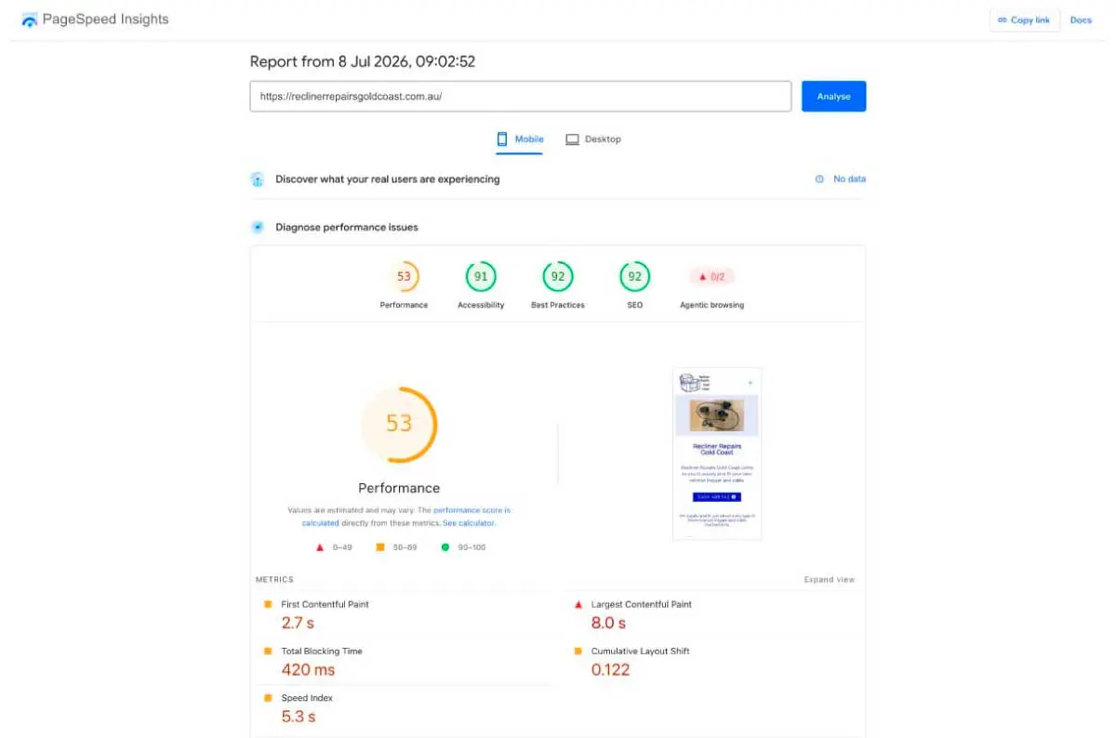Click the large Performance 53 gauge
Screen dimensions: 1116x738
(x=399, y=424)
